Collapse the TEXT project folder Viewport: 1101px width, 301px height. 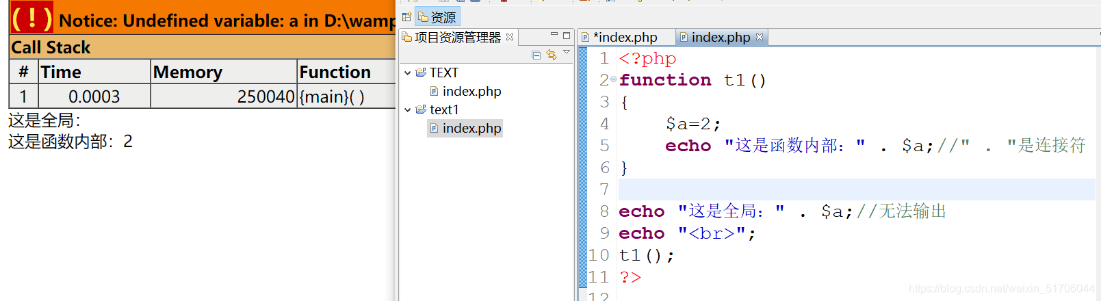click(408, 73)
